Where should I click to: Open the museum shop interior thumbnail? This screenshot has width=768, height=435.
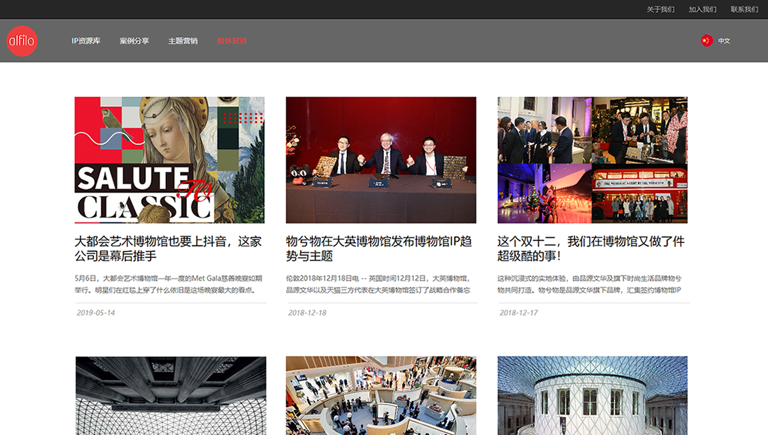click(x=381, y=395)
